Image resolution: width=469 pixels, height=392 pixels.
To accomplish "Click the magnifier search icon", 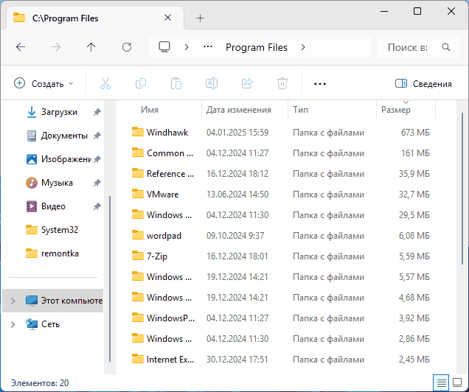I will point(446,47).
